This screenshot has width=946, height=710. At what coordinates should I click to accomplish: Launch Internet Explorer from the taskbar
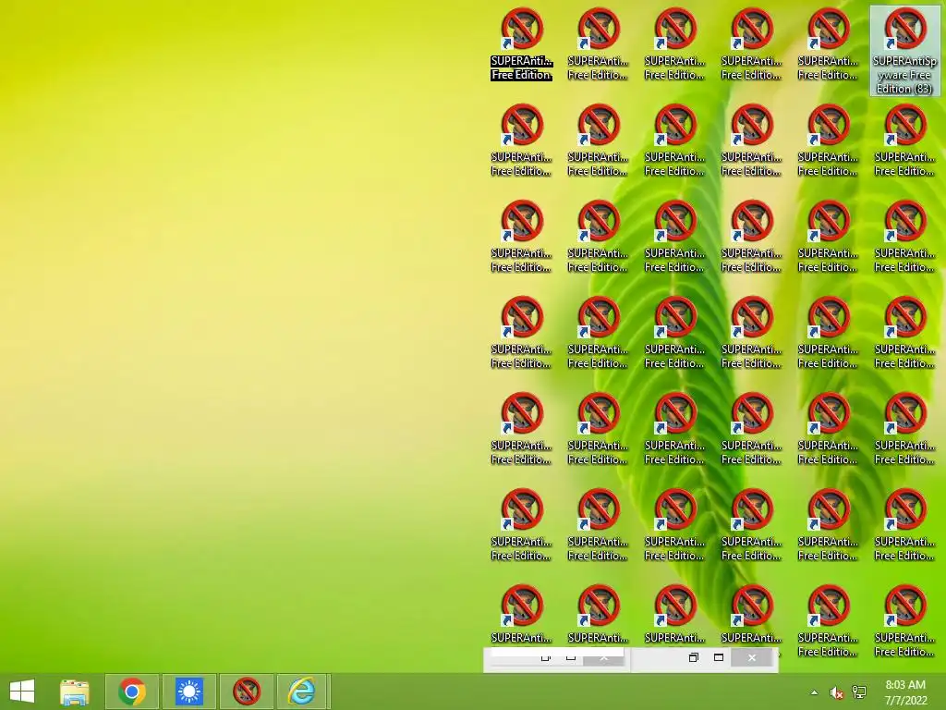pyautogui.click(x=303, y=692)
